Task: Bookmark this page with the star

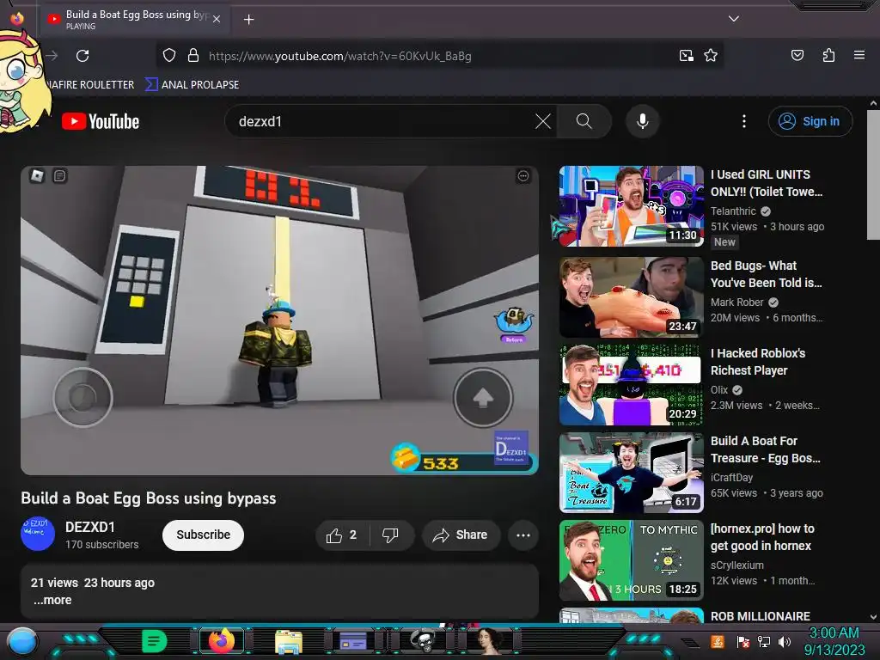Action: 711,56
